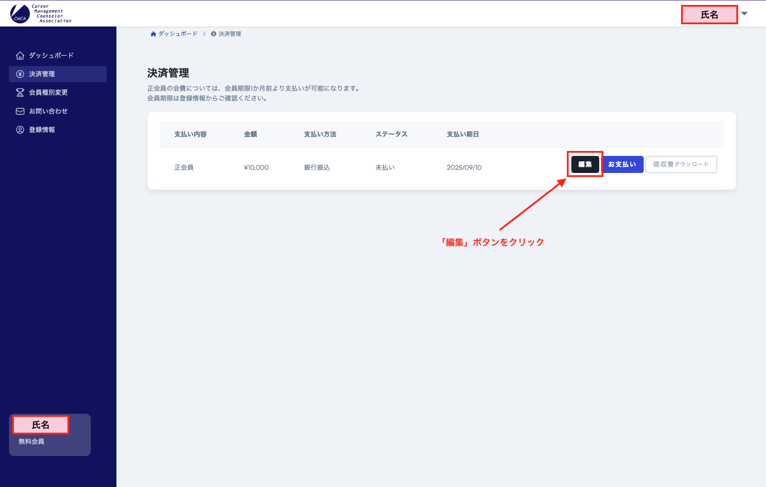Click the ¥10,000 amount cell
Screen dimensions: 766x487
pyautogui.click(x=256, y=168)
